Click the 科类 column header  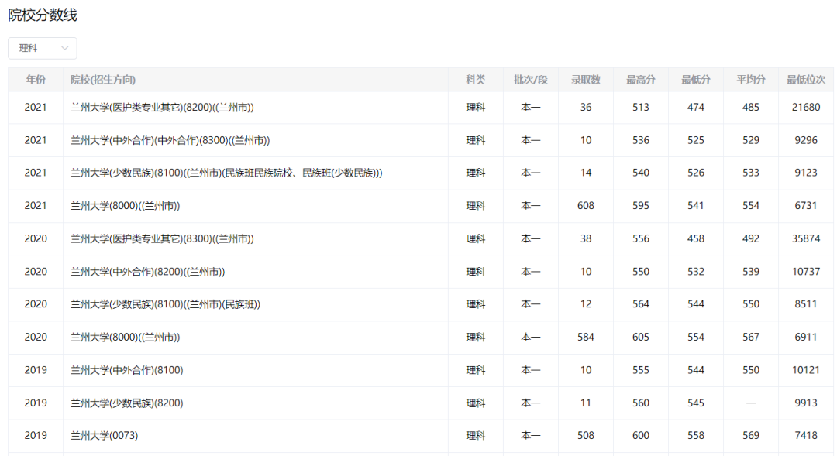(x=475, y=80)
